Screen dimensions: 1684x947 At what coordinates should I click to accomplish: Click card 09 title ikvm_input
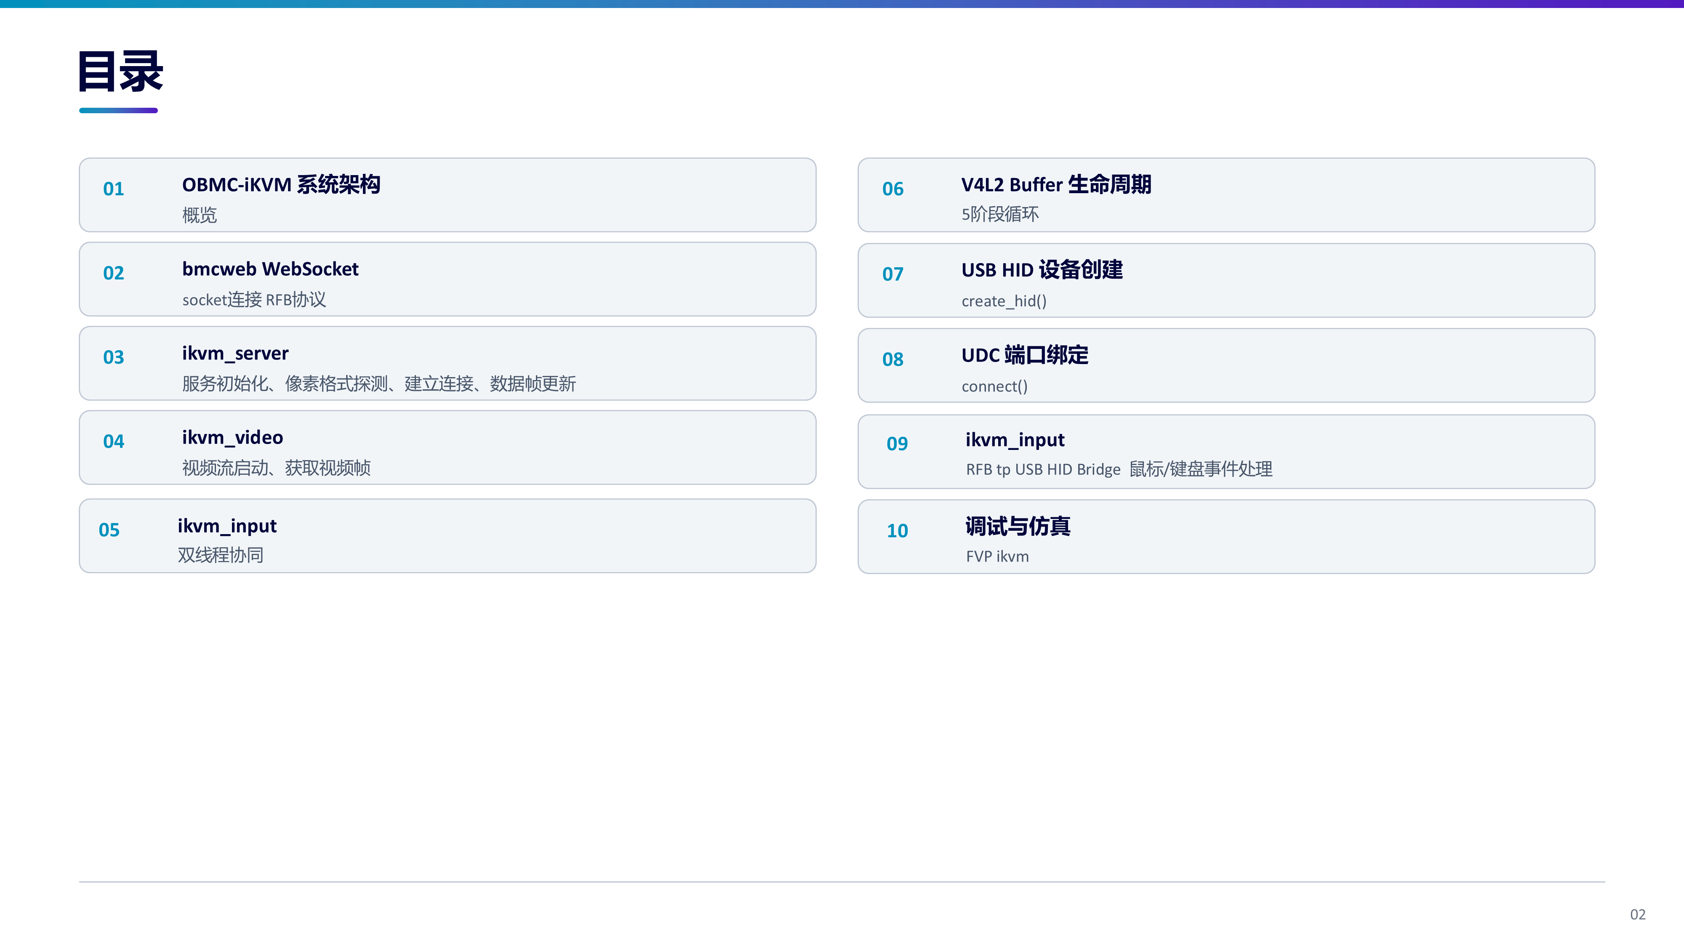(1015, 440)
